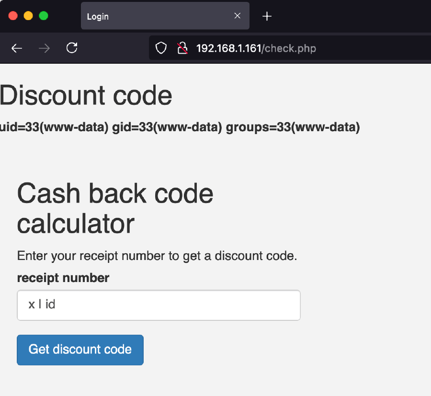Click the Enter your receipt number text

pyautogui.click(x=157, y=256)
